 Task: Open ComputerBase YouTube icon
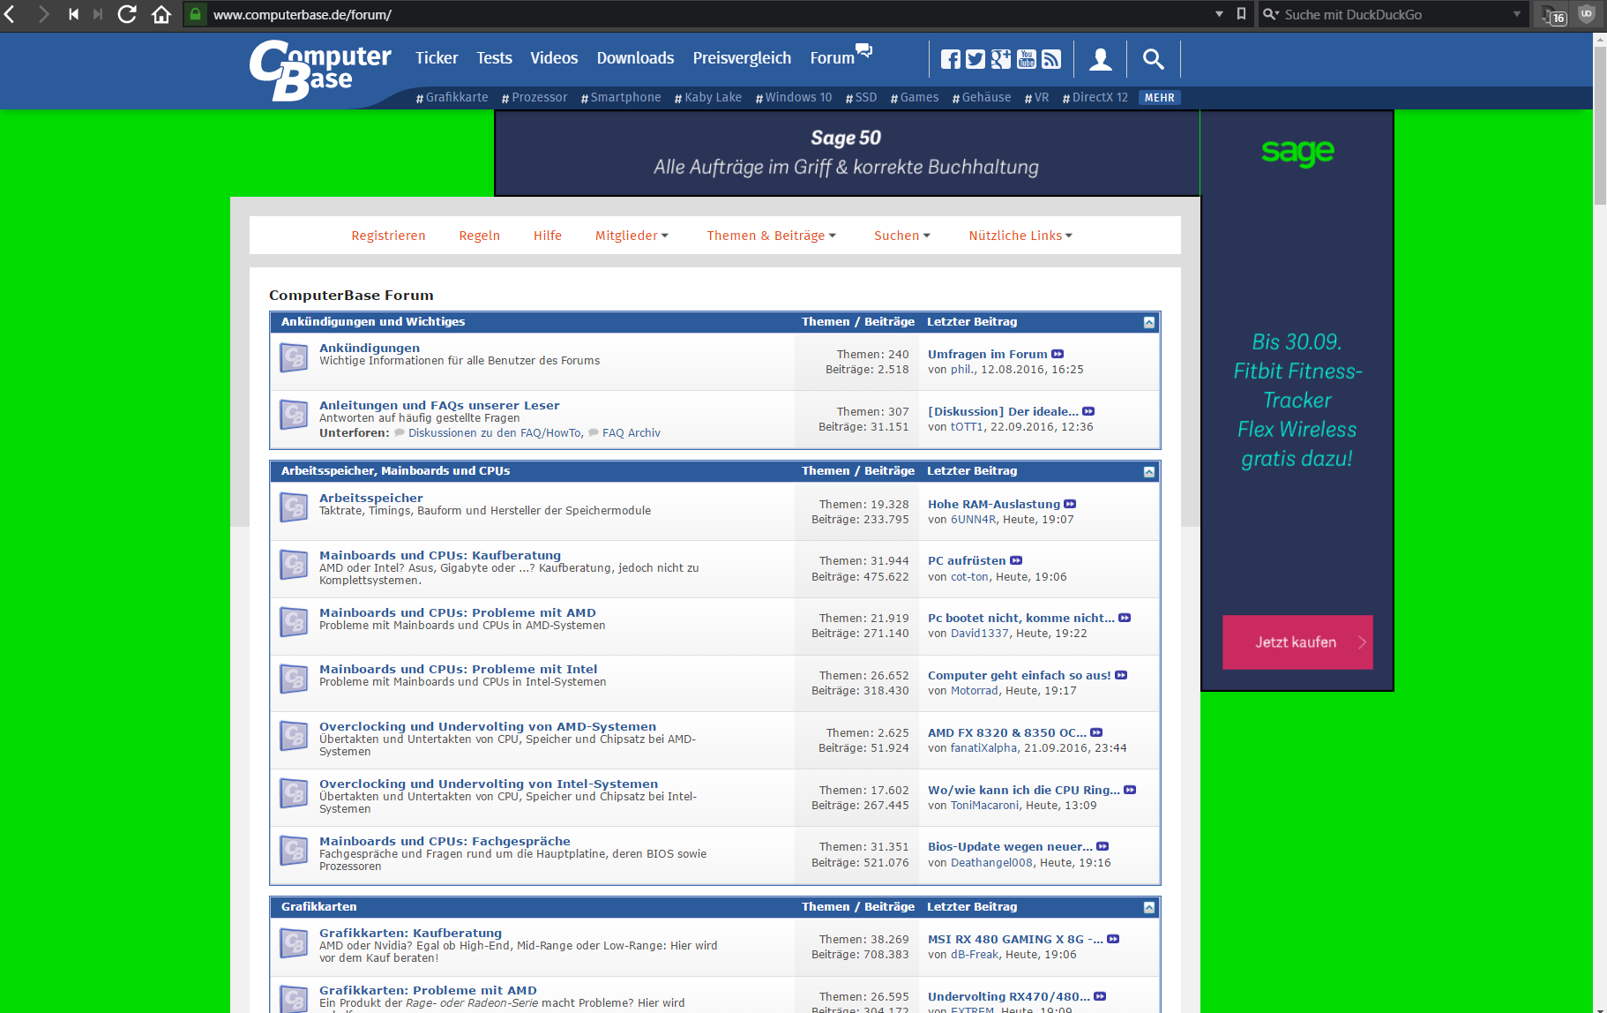tap(1027, 59)
